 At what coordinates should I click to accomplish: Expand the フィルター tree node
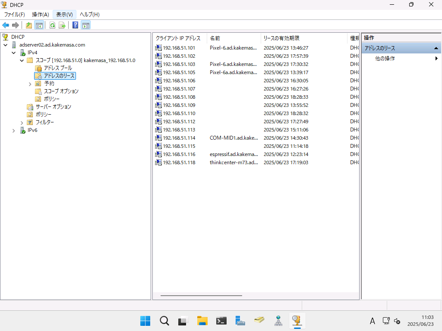point(22,123)
